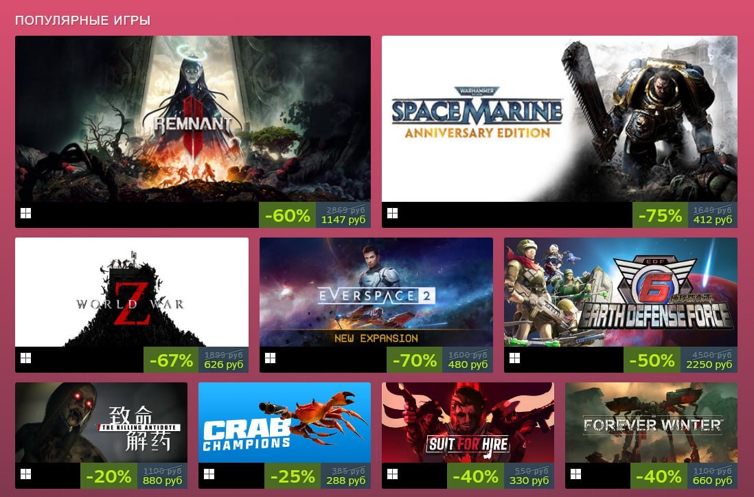Click Windows icon under Forever Winter
Image resolution: width=754 pixels, height=497 pixels.
pos(575,474)
